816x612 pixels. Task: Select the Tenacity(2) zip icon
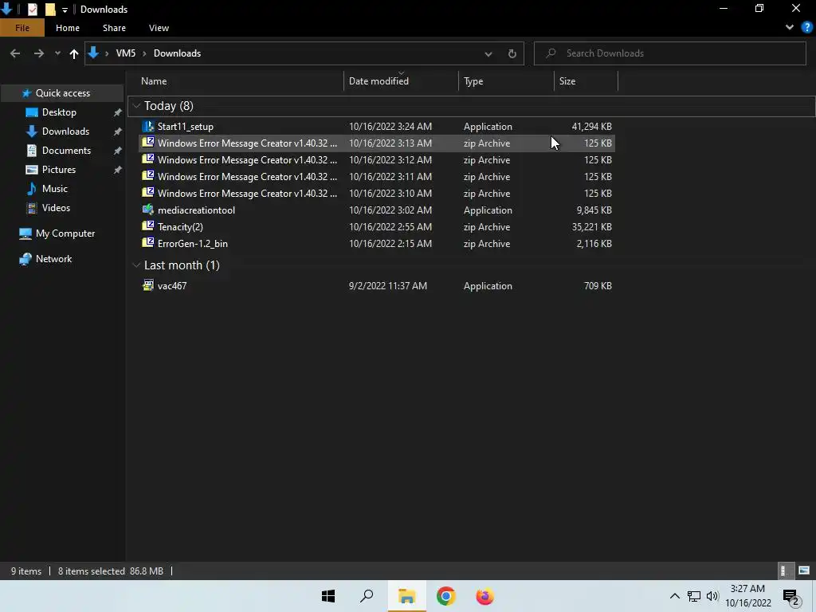[x=147, y=226]
